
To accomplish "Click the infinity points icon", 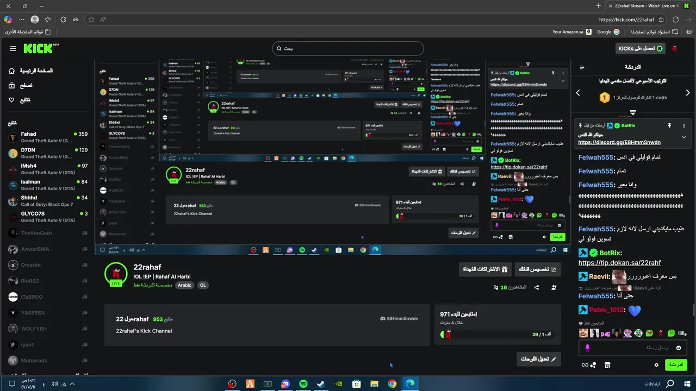I will click(x=585, y=365).
